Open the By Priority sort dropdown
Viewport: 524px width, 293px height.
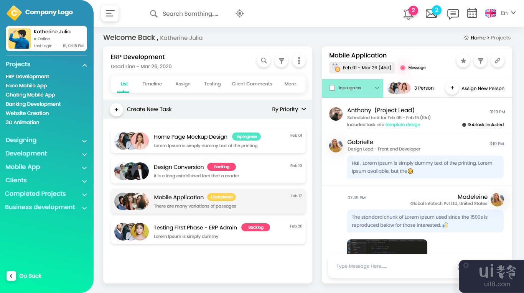pos(289,109)
